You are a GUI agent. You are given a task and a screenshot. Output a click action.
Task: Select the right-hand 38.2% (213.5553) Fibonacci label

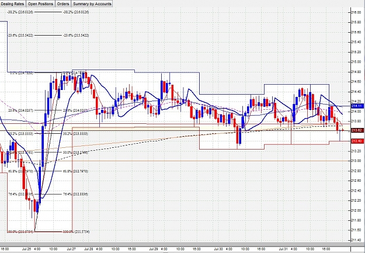pyautogui.click(x=75, y=134)
